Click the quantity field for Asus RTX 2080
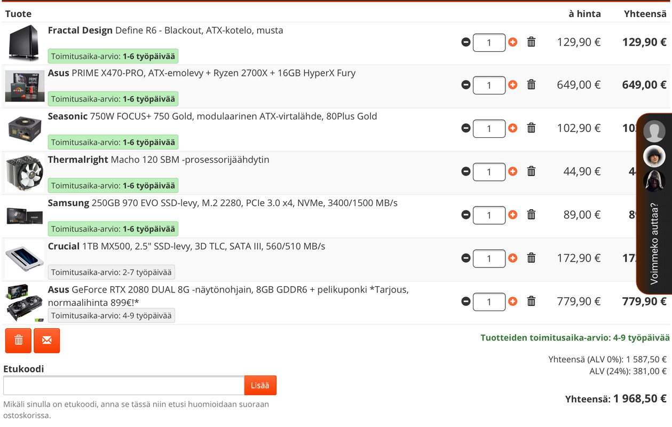Image resolution: width=672 pixels, height=427 pixels. point(489,302)
